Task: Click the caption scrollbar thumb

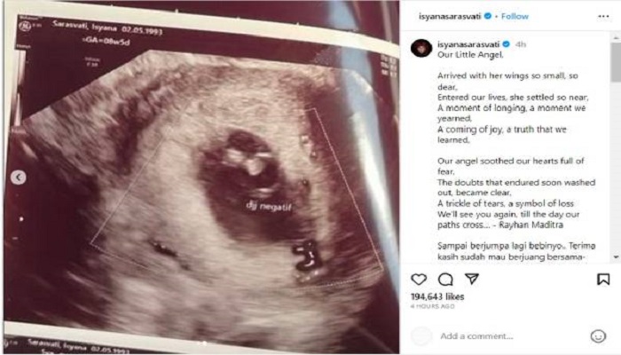Action: click(616, 62)
